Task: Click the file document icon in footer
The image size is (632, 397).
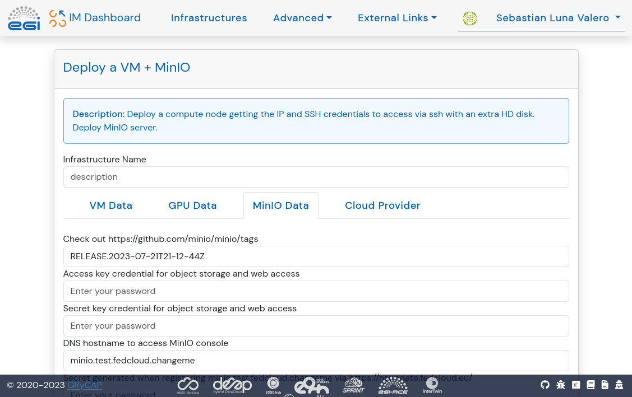Action: [x=605, y=385]
